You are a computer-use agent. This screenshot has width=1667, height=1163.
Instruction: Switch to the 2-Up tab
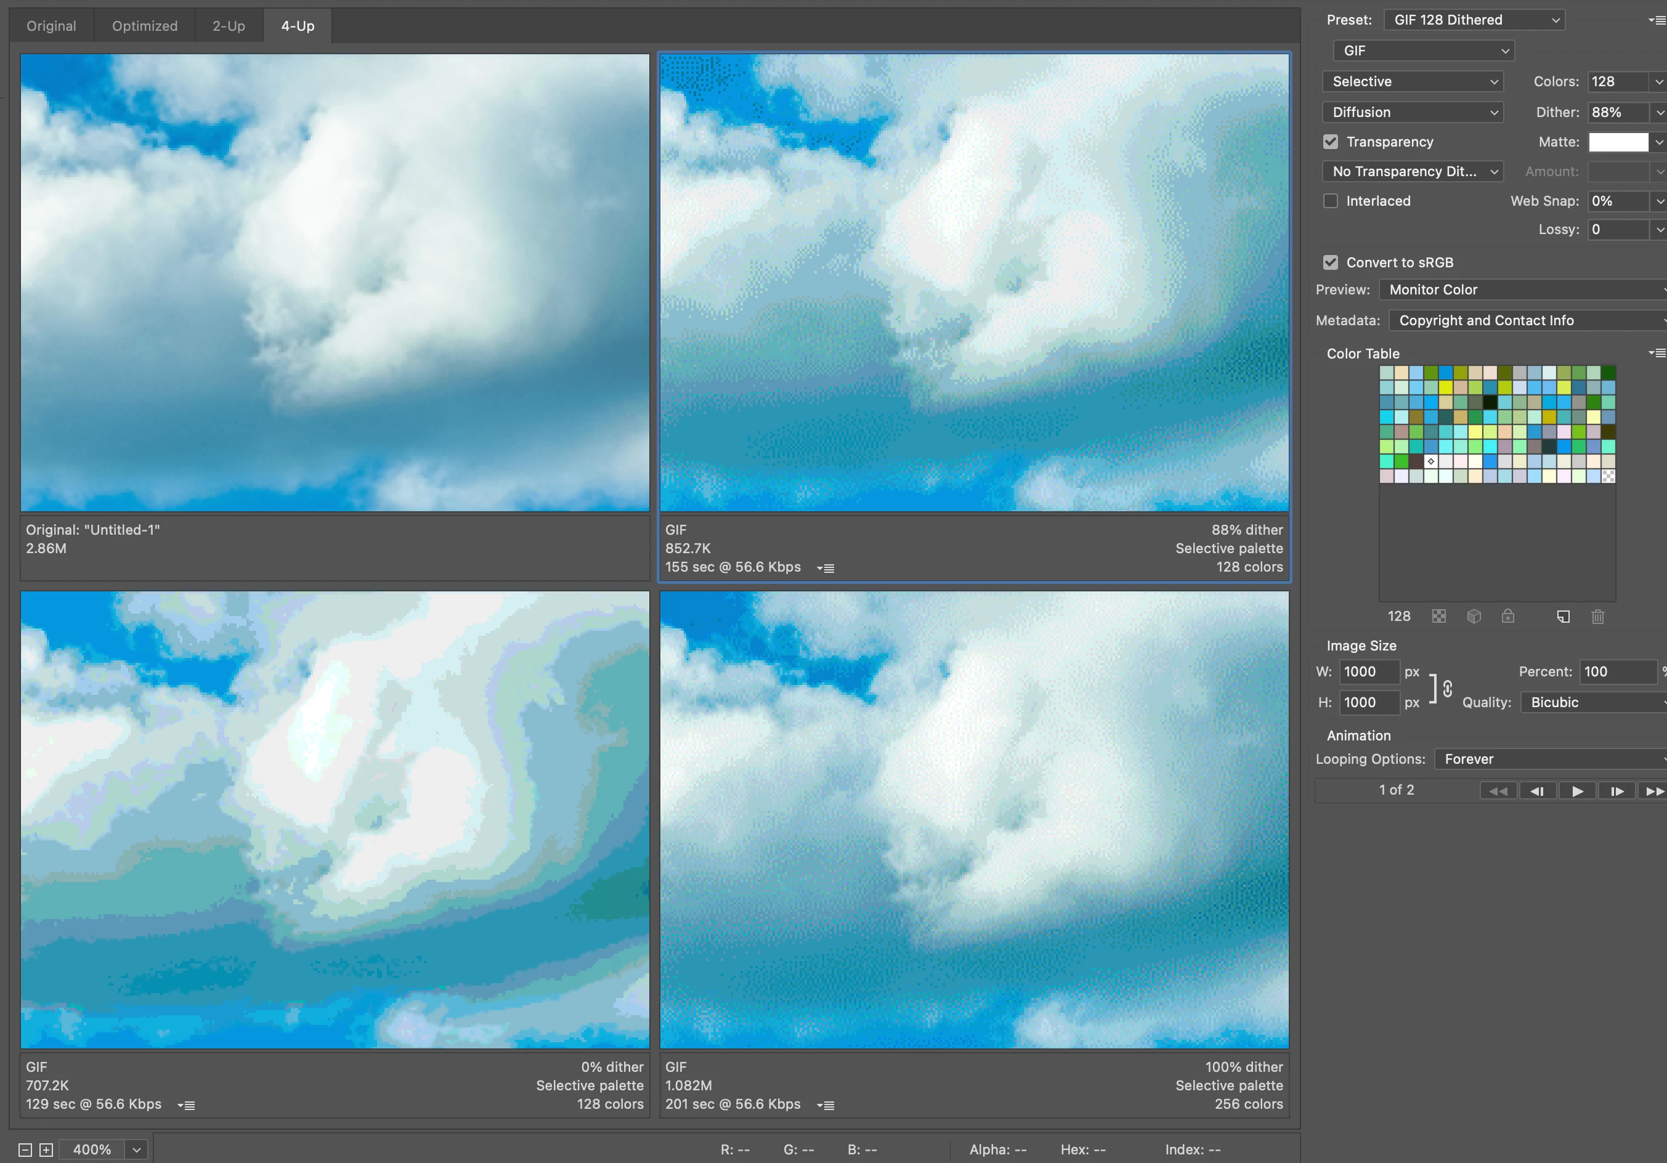click(x=229, y=26)
